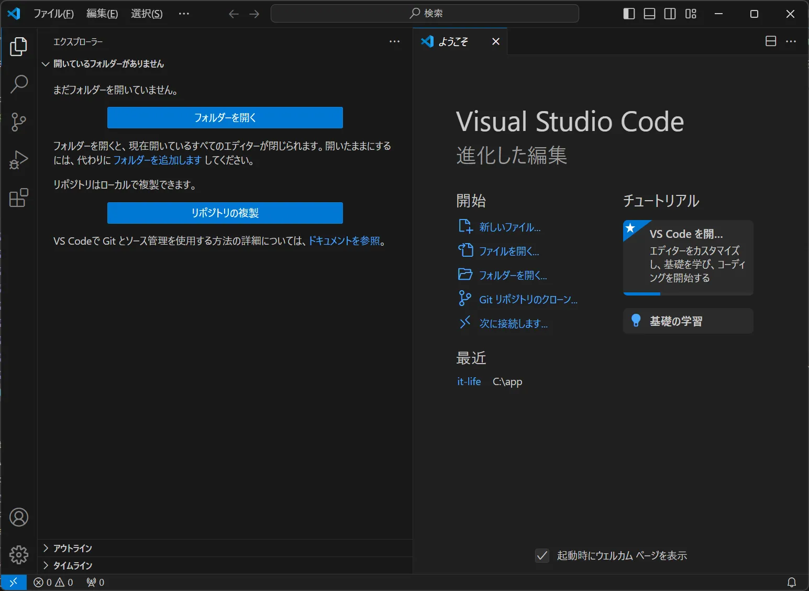The image size is (809, 591).
Task: Collapse the 開いているフォルダーがありません section
Action: point(225,64)
